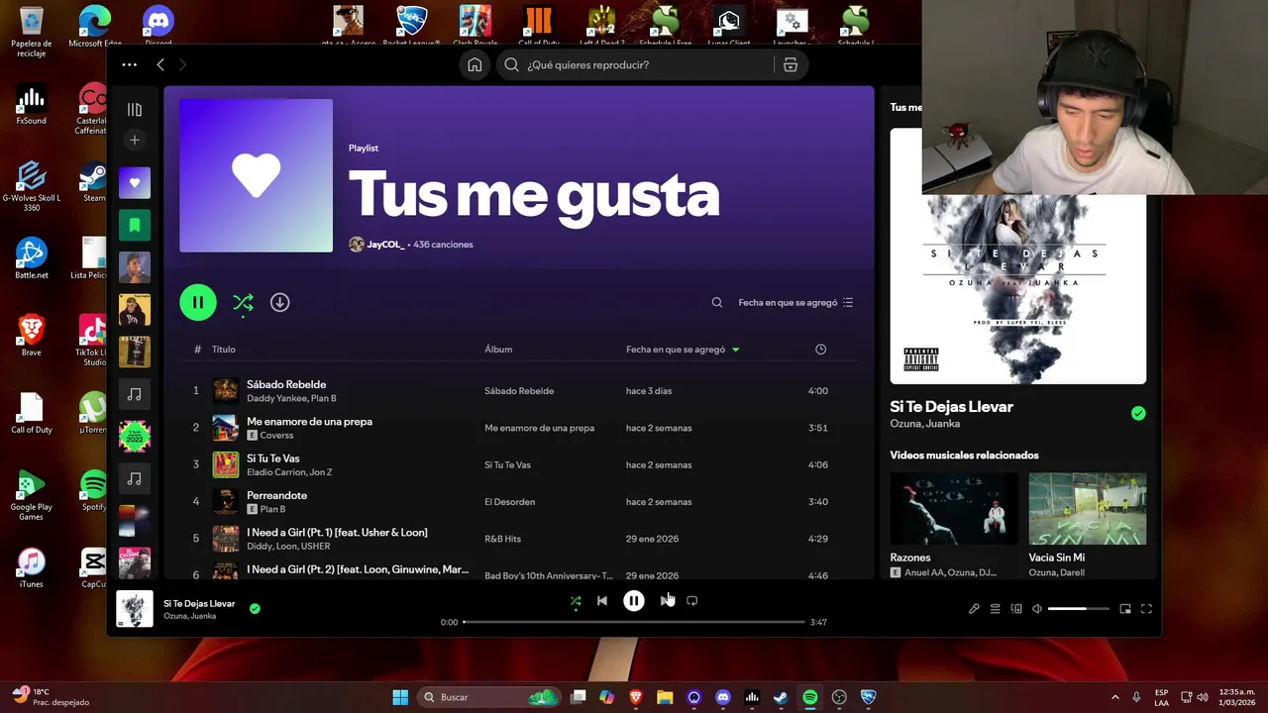Screen dimensions: 1268x713
Task: Select song 'Perreandote'
Action: click(x=276, y=495)
